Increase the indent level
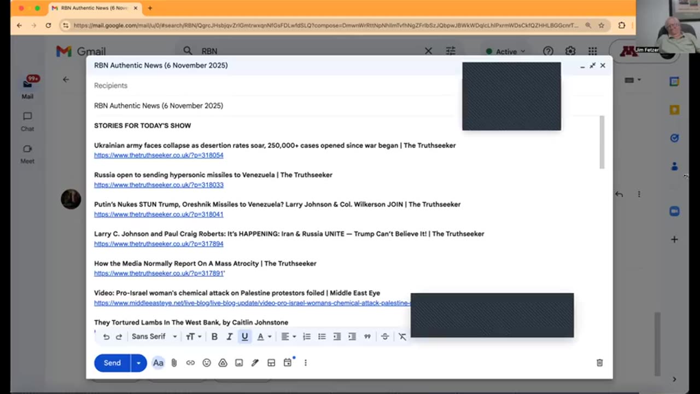 click(352, 337)
